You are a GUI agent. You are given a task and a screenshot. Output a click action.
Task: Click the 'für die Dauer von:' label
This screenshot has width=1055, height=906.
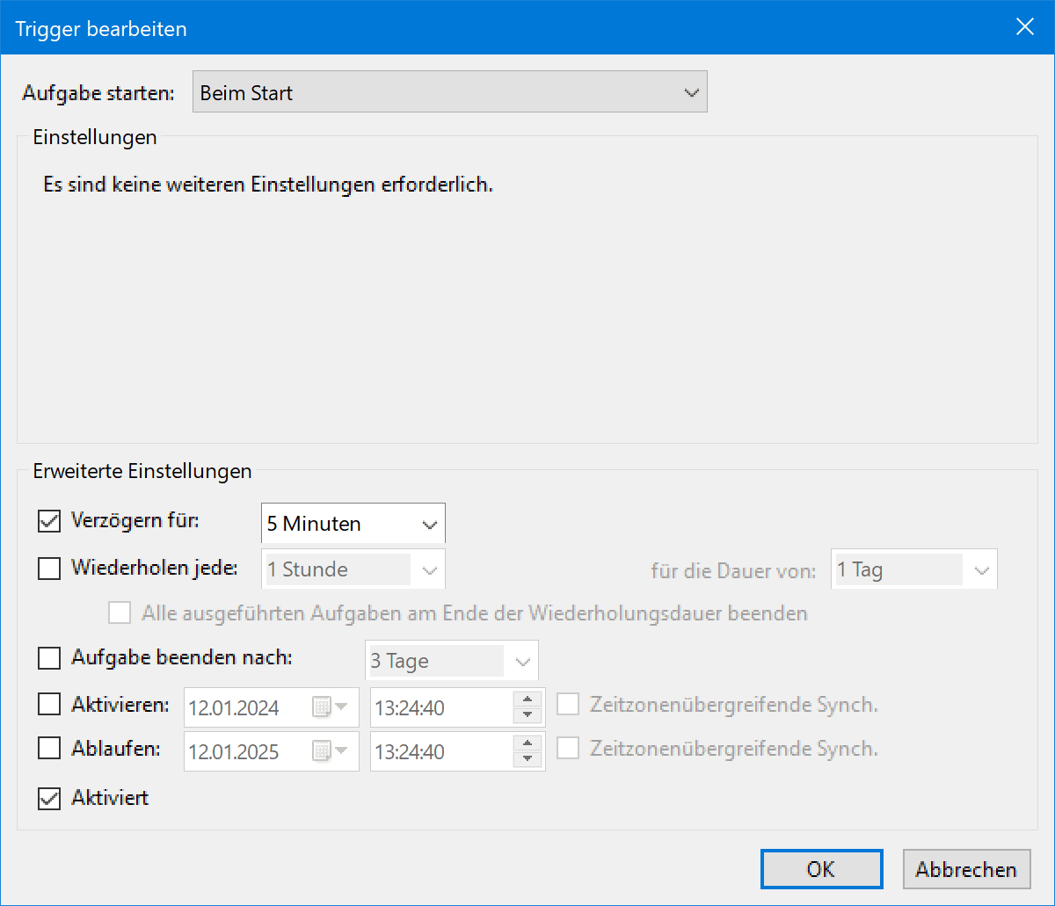point(734,569)
